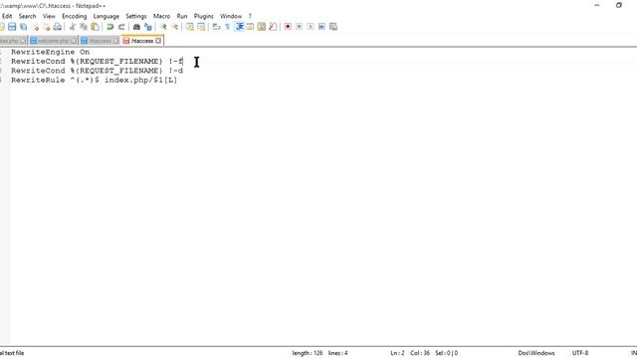This screenshot has width=637, height=358.
Task: Start macro recording with red dot
Action: click(288, 27)
